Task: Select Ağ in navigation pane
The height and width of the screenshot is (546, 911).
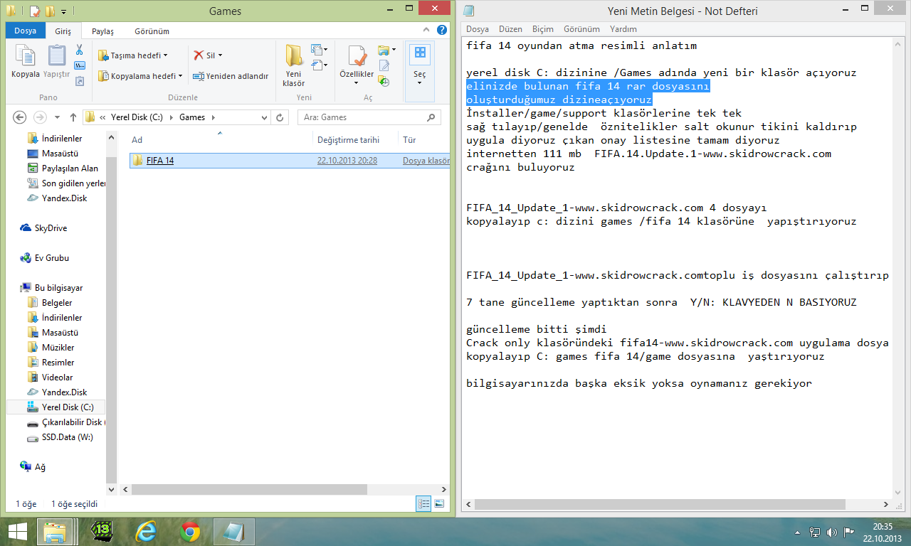Action: click(40, 467)
